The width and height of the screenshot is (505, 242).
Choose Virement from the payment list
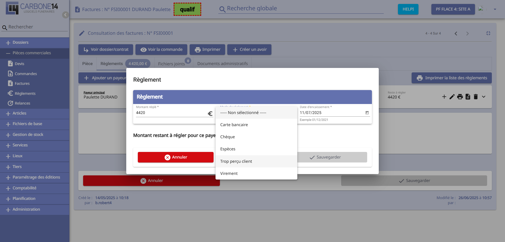click(x=229, y=174)
